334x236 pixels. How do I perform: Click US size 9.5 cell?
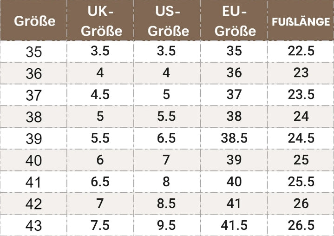click(x=166, y=225)
